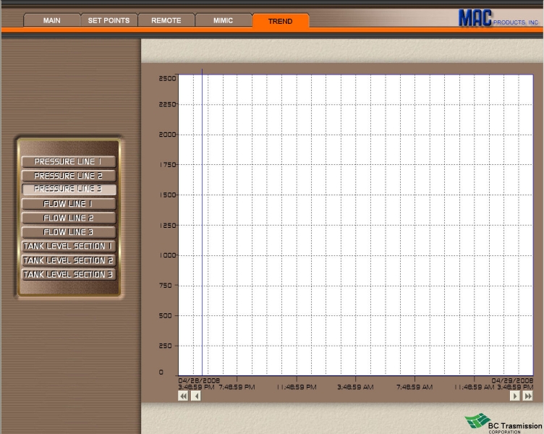Click the 1250 value on the Y axis
The width and height of the screenshot is (544, 434).
[x=168, y=226]
